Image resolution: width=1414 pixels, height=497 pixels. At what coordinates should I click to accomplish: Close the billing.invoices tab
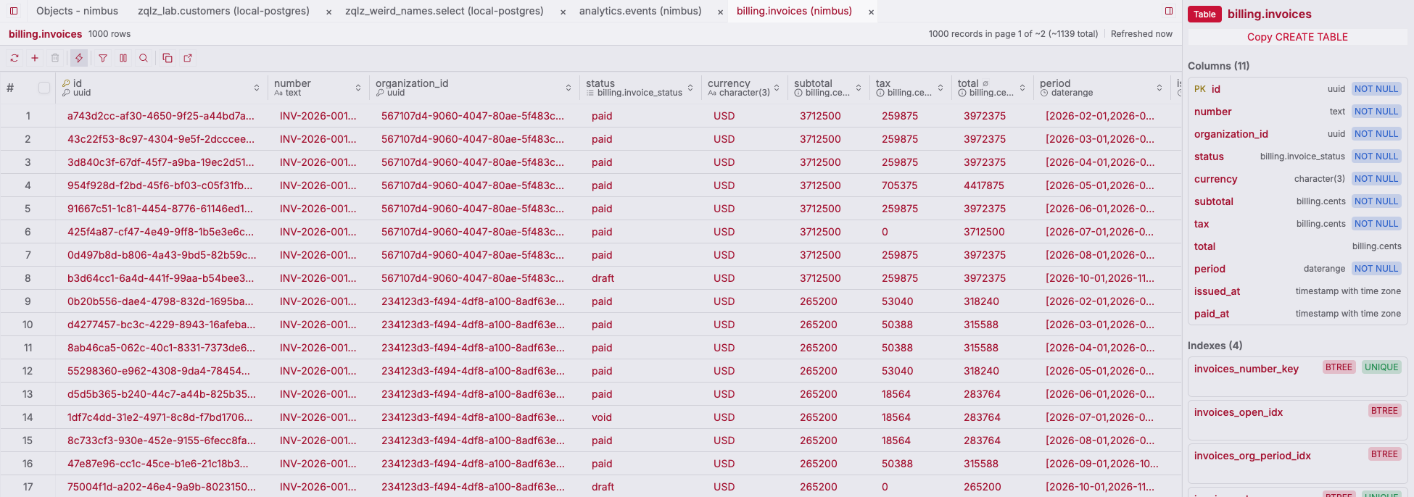click(x=872, y=12)
